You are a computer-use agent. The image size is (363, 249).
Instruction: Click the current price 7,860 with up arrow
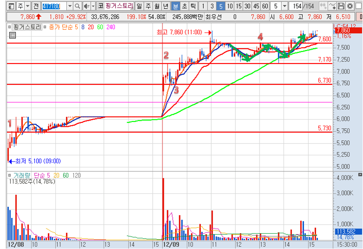coord(31,17)
